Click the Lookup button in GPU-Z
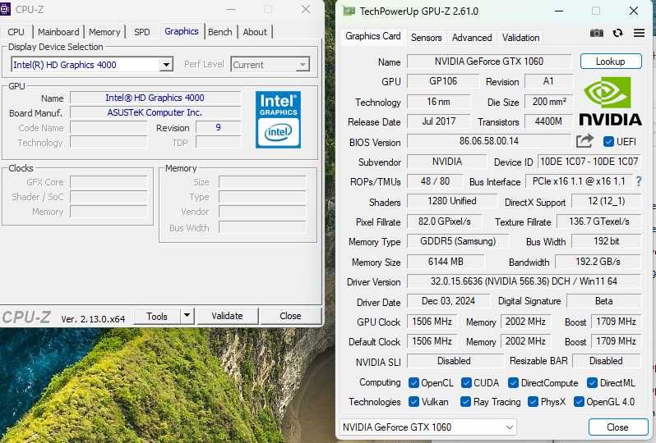 tap(611, 62)
